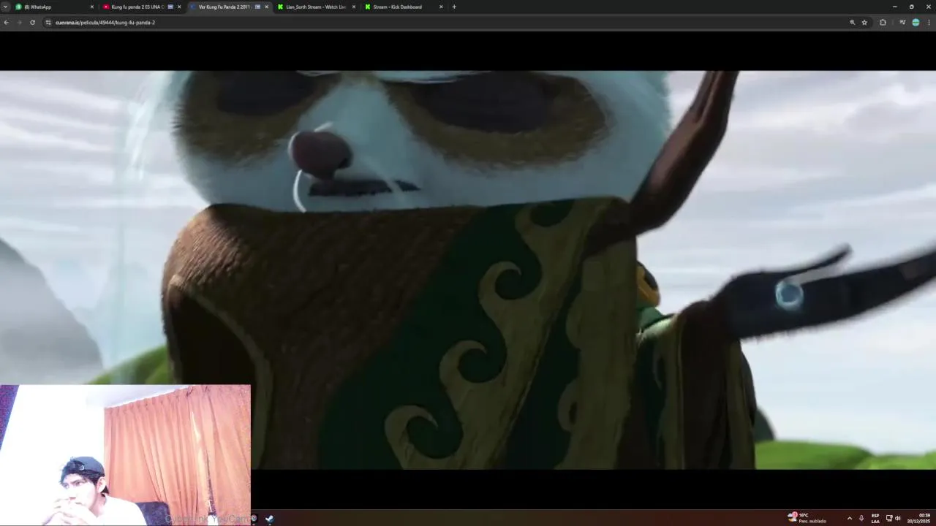Switch to the WhatsApp tab
The width and height of the screenshot is (936, 526).
[x=55, y=7]
